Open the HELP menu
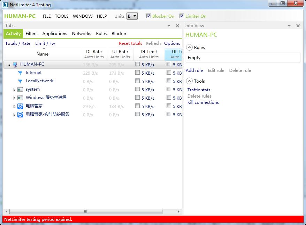This screenshot has width=306, height=225. tap(102, 16)
